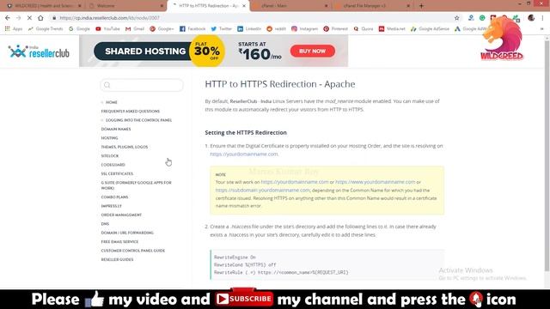Open the Apps grid in the bookmarks bar
The width and height of the screenshot is (550, 309).
[x=14, y=28]
